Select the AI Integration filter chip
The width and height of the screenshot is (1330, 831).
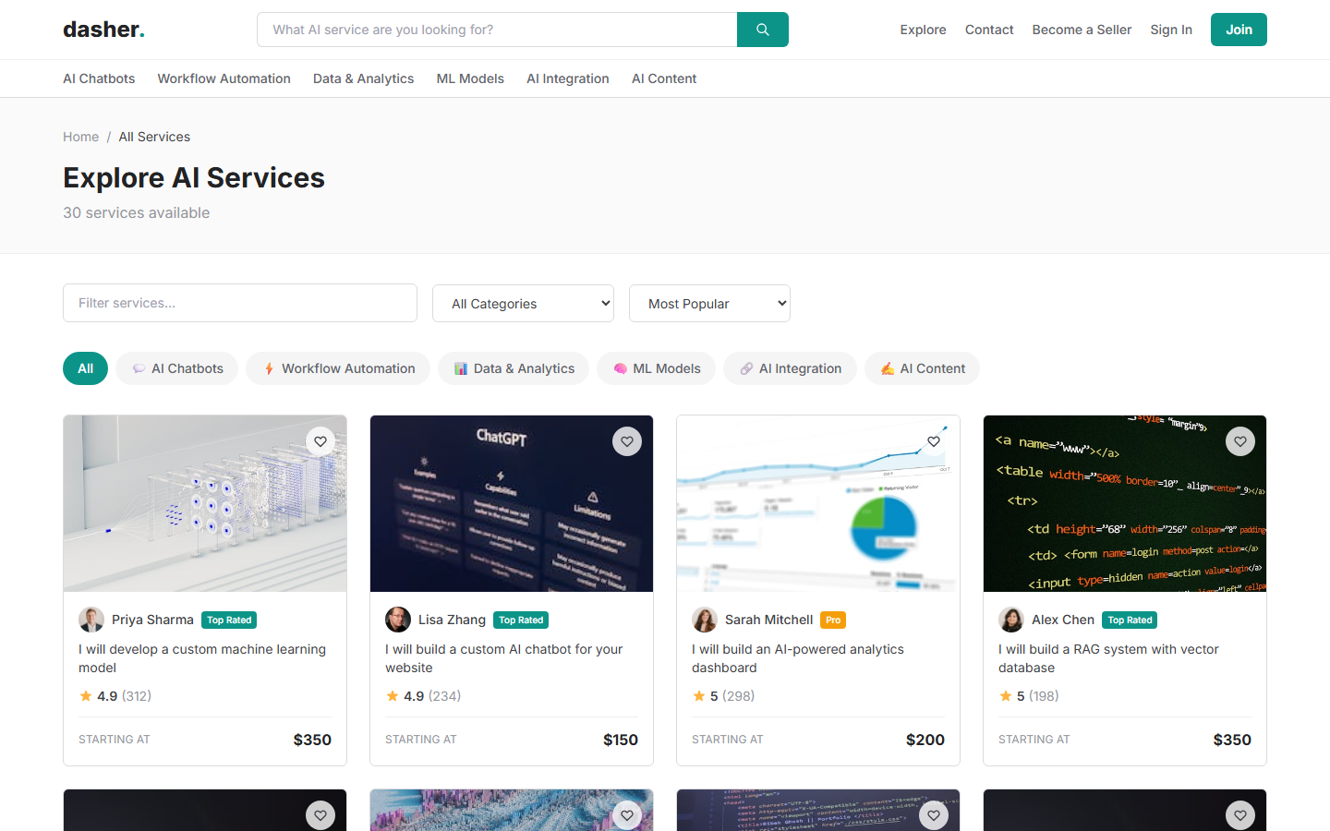coord(790,368)
